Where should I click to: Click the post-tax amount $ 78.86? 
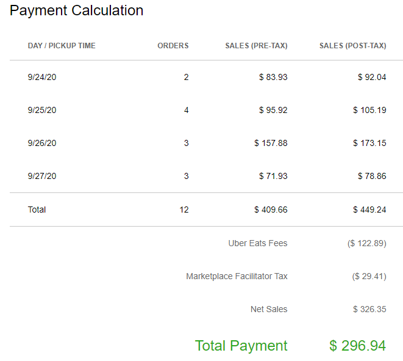tap(372, 176)
